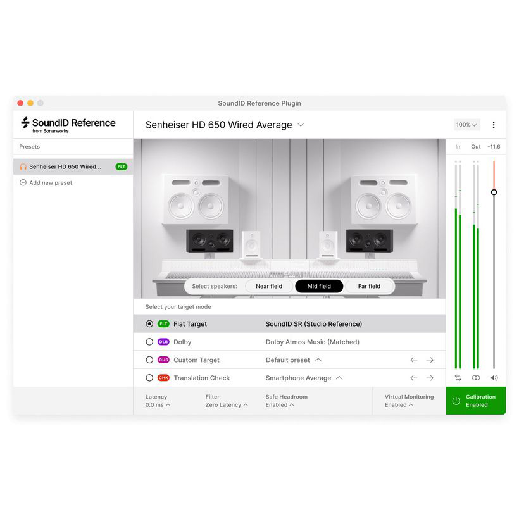Viewport: 519px width, 519px height.
Task: Click the Out level meter
Action: (476, 265)
